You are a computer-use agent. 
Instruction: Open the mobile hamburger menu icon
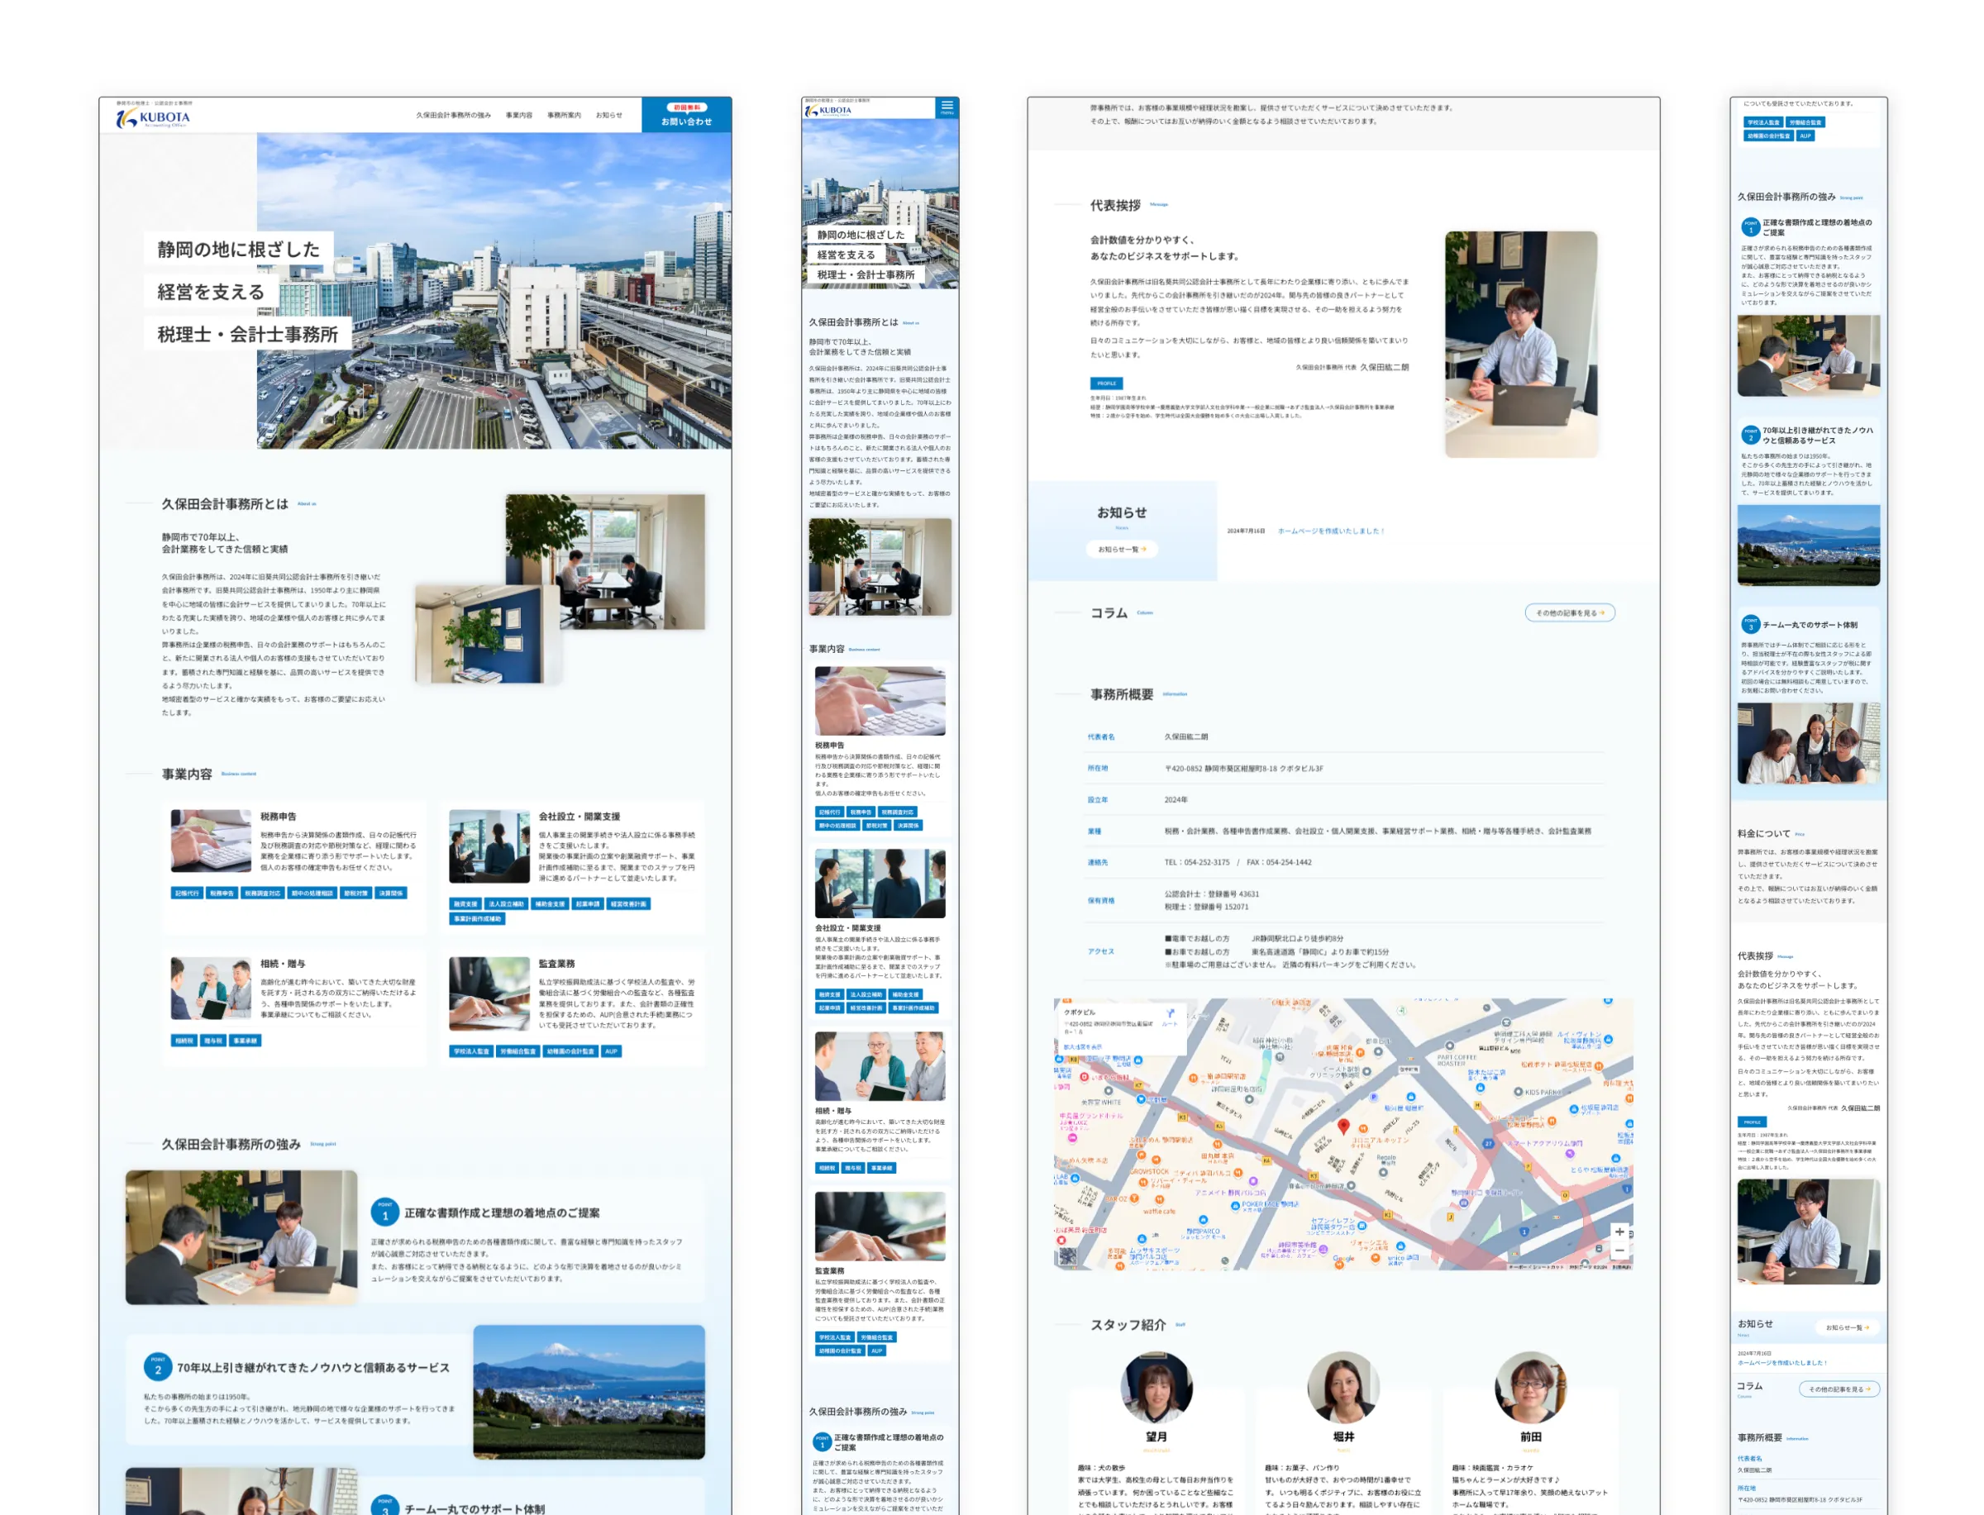(x=947, y=107)
